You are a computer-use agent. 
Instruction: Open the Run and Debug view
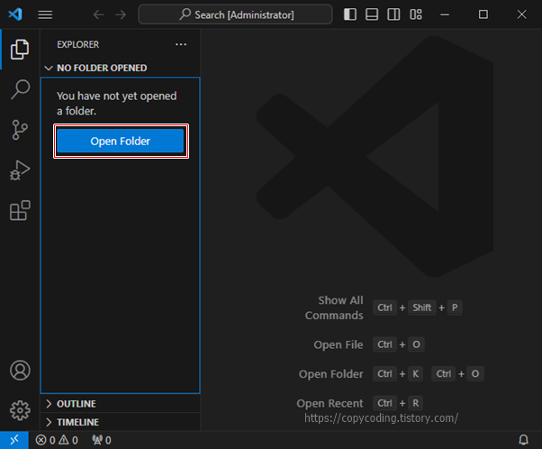pos(20,170)
